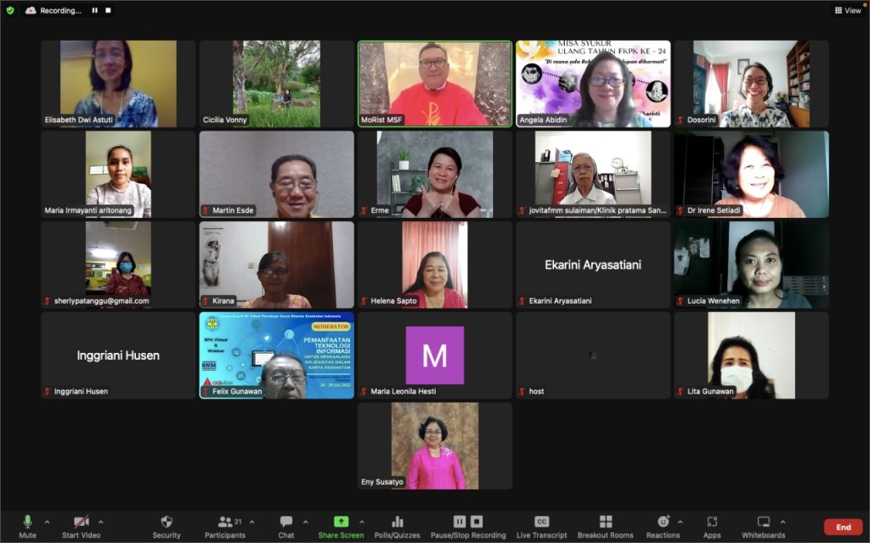Open Polls/Quizzes
Image resolution: width=870 pixels, height=543 pixels.
(397, 522)
